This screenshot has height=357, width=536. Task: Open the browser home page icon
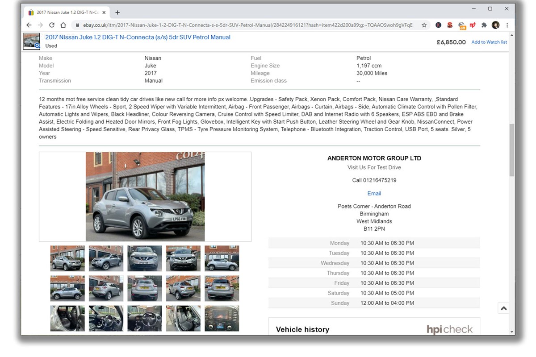[x=63, y=25]
